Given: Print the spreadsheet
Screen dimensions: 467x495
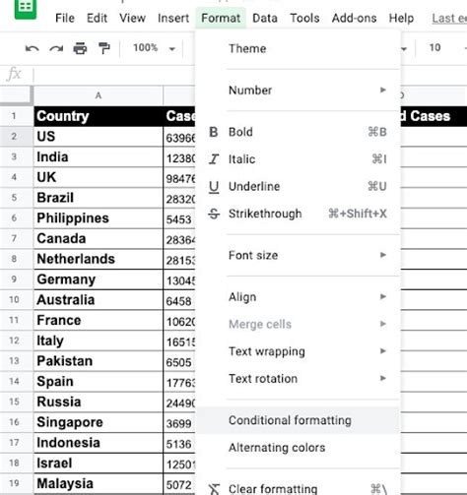Looking at the screenshot, I should (80, 48).
